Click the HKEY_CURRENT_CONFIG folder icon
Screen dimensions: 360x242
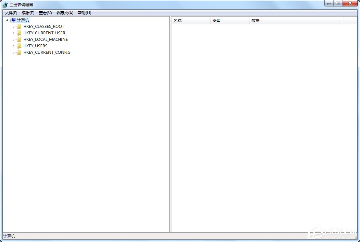coord(19,52)
